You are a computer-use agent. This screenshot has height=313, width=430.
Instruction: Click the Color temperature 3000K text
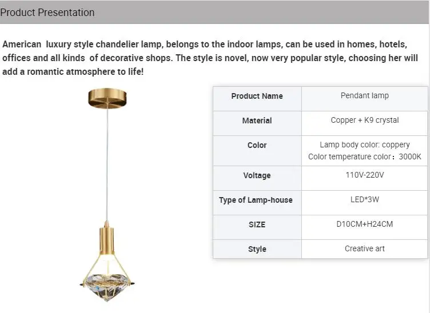point(364,156)
